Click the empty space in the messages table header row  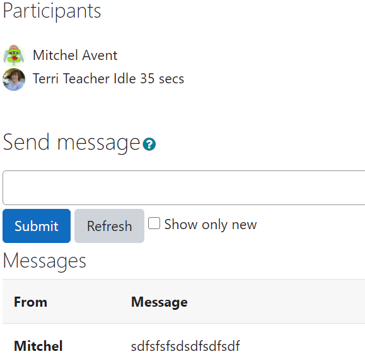(277, 302)
